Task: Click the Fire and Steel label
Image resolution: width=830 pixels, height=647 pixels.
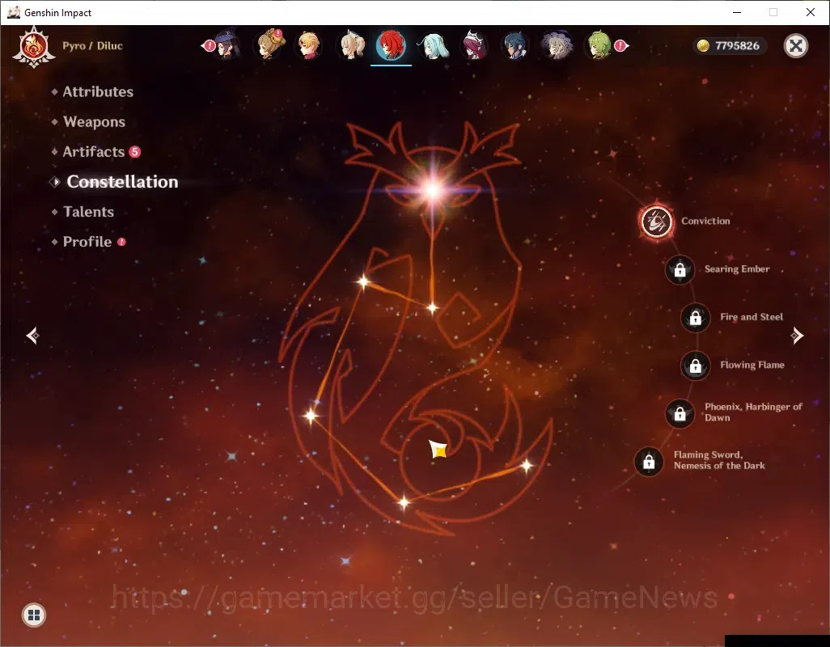Action: coord(752,317)
